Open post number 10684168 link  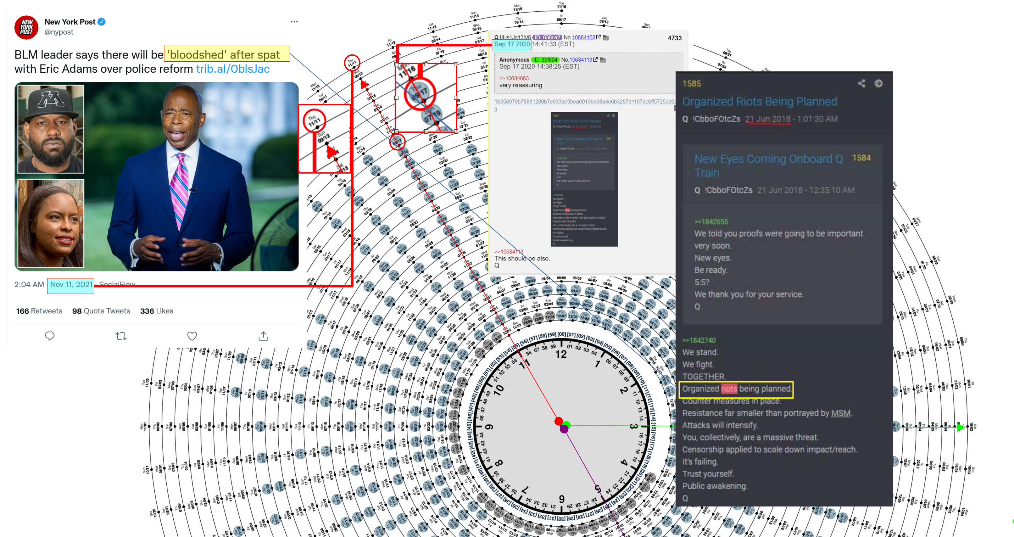(x=583, y=37)
